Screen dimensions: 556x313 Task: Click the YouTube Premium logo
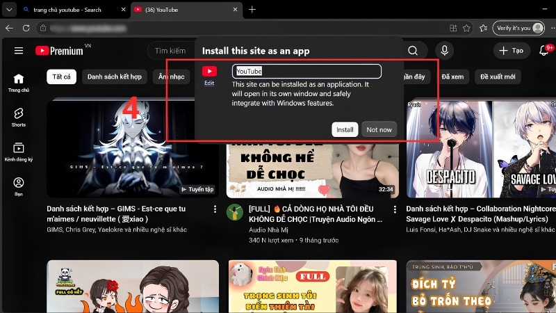[60, 51]
